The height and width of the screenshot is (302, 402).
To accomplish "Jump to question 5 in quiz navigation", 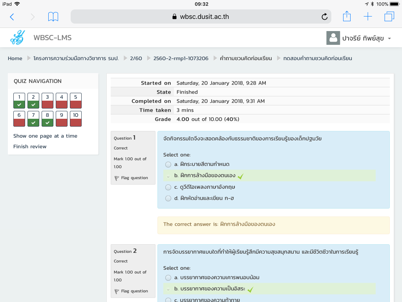I will pos(76,101).
